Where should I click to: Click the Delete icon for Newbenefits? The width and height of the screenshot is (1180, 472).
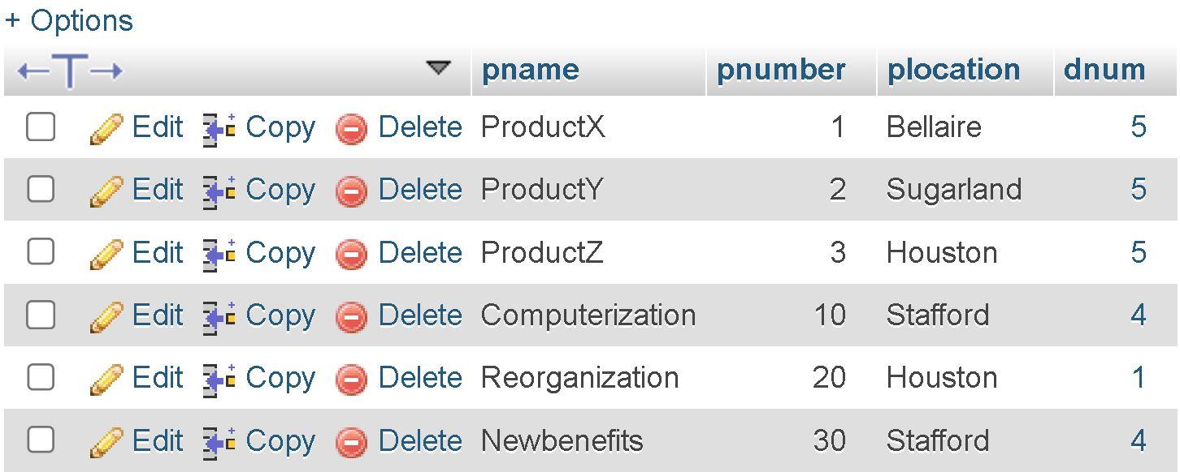pyautogui.click(x=349, y=440)
